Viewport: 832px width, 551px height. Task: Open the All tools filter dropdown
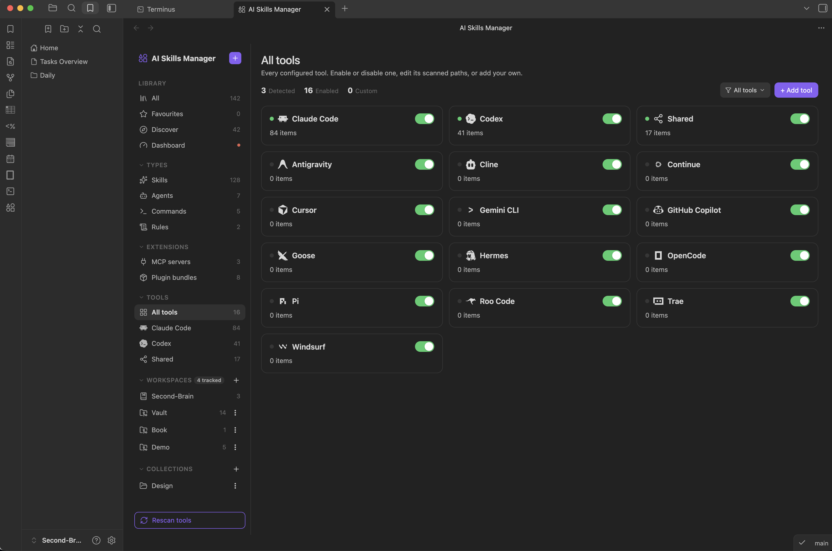tap(745, 90)
